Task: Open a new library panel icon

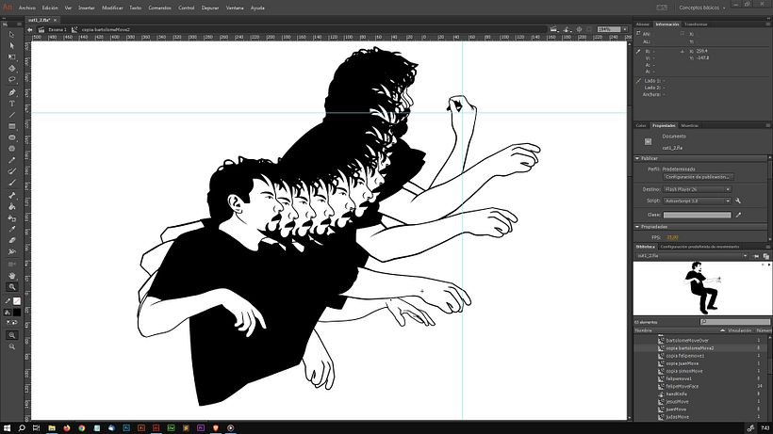Action: [x=765, y=256]
